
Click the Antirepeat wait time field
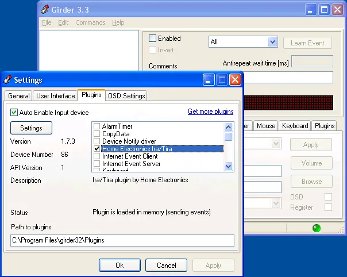(x=313, y=61)
